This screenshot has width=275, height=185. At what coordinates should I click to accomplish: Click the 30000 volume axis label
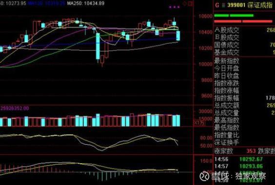coord(206,111)
